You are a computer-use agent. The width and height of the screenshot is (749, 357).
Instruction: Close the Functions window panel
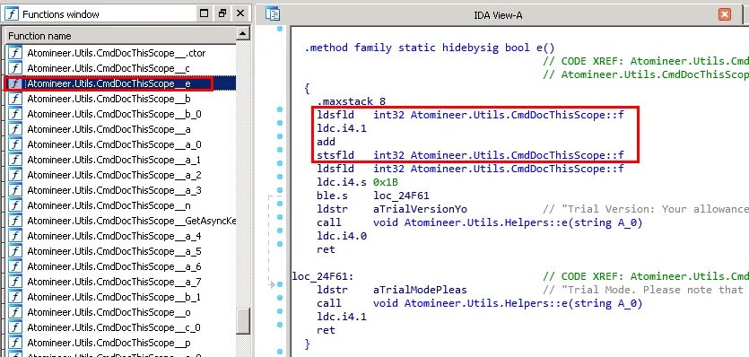point(240,13)
